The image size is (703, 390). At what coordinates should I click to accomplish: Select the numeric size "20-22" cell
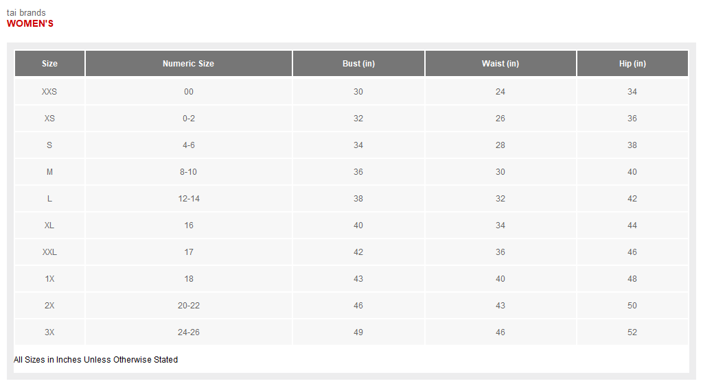pos(189,306)
